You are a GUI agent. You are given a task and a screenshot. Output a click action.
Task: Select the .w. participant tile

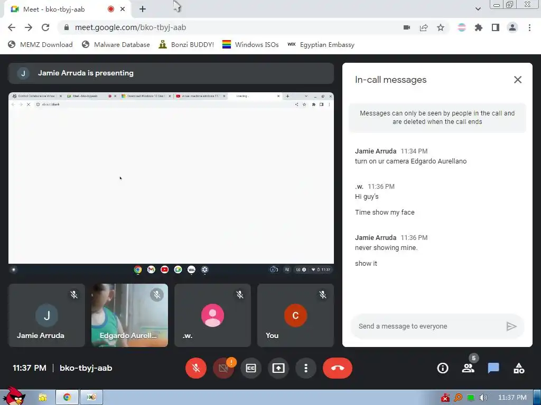point(212,315)
